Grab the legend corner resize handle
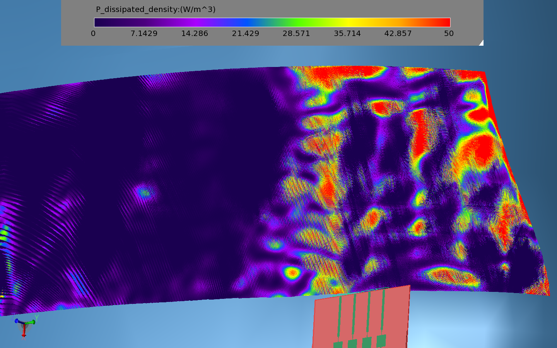The width and height of the screenshot is (557, 348). (481, 43)
